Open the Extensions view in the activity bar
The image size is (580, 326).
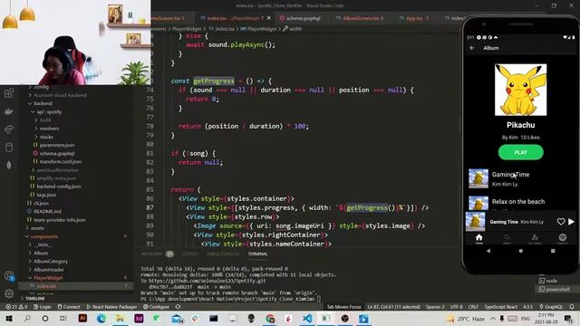(9, 93)
